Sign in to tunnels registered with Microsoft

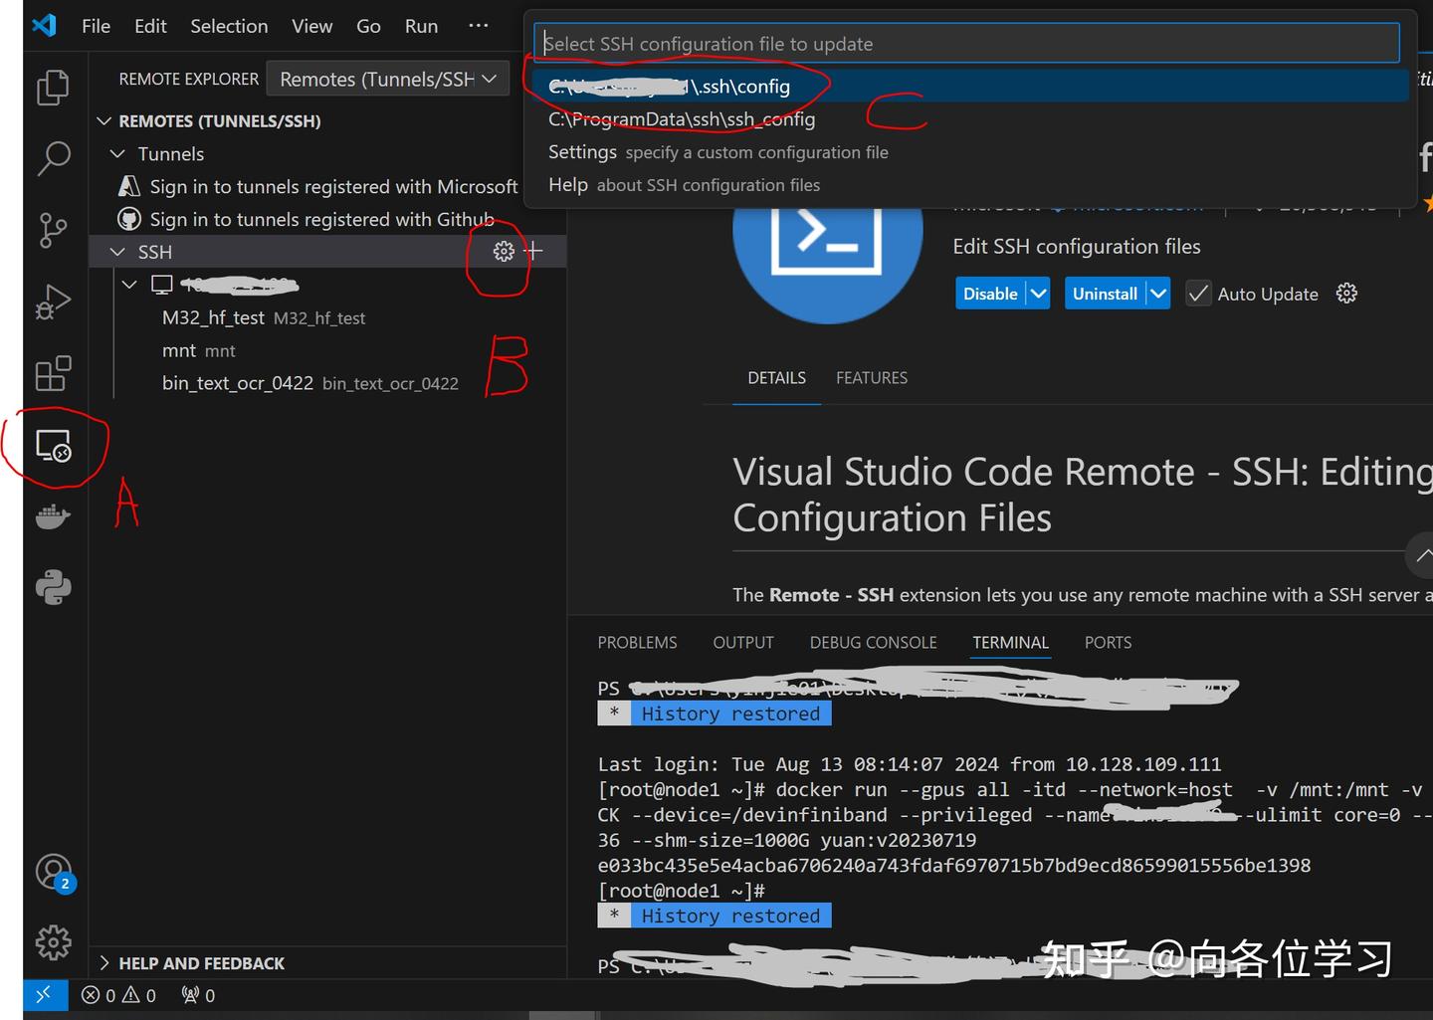(x=333, y=186)
